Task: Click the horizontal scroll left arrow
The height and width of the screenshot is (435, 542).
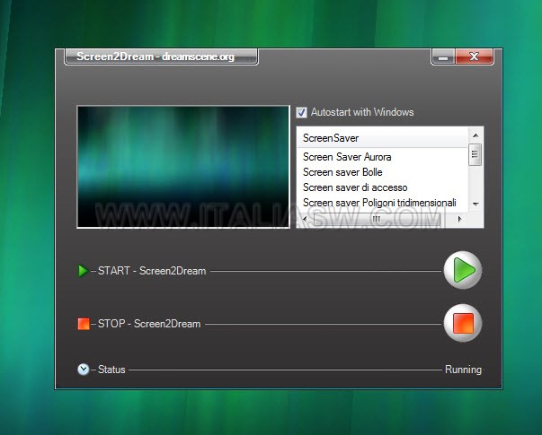Action: 305,219
